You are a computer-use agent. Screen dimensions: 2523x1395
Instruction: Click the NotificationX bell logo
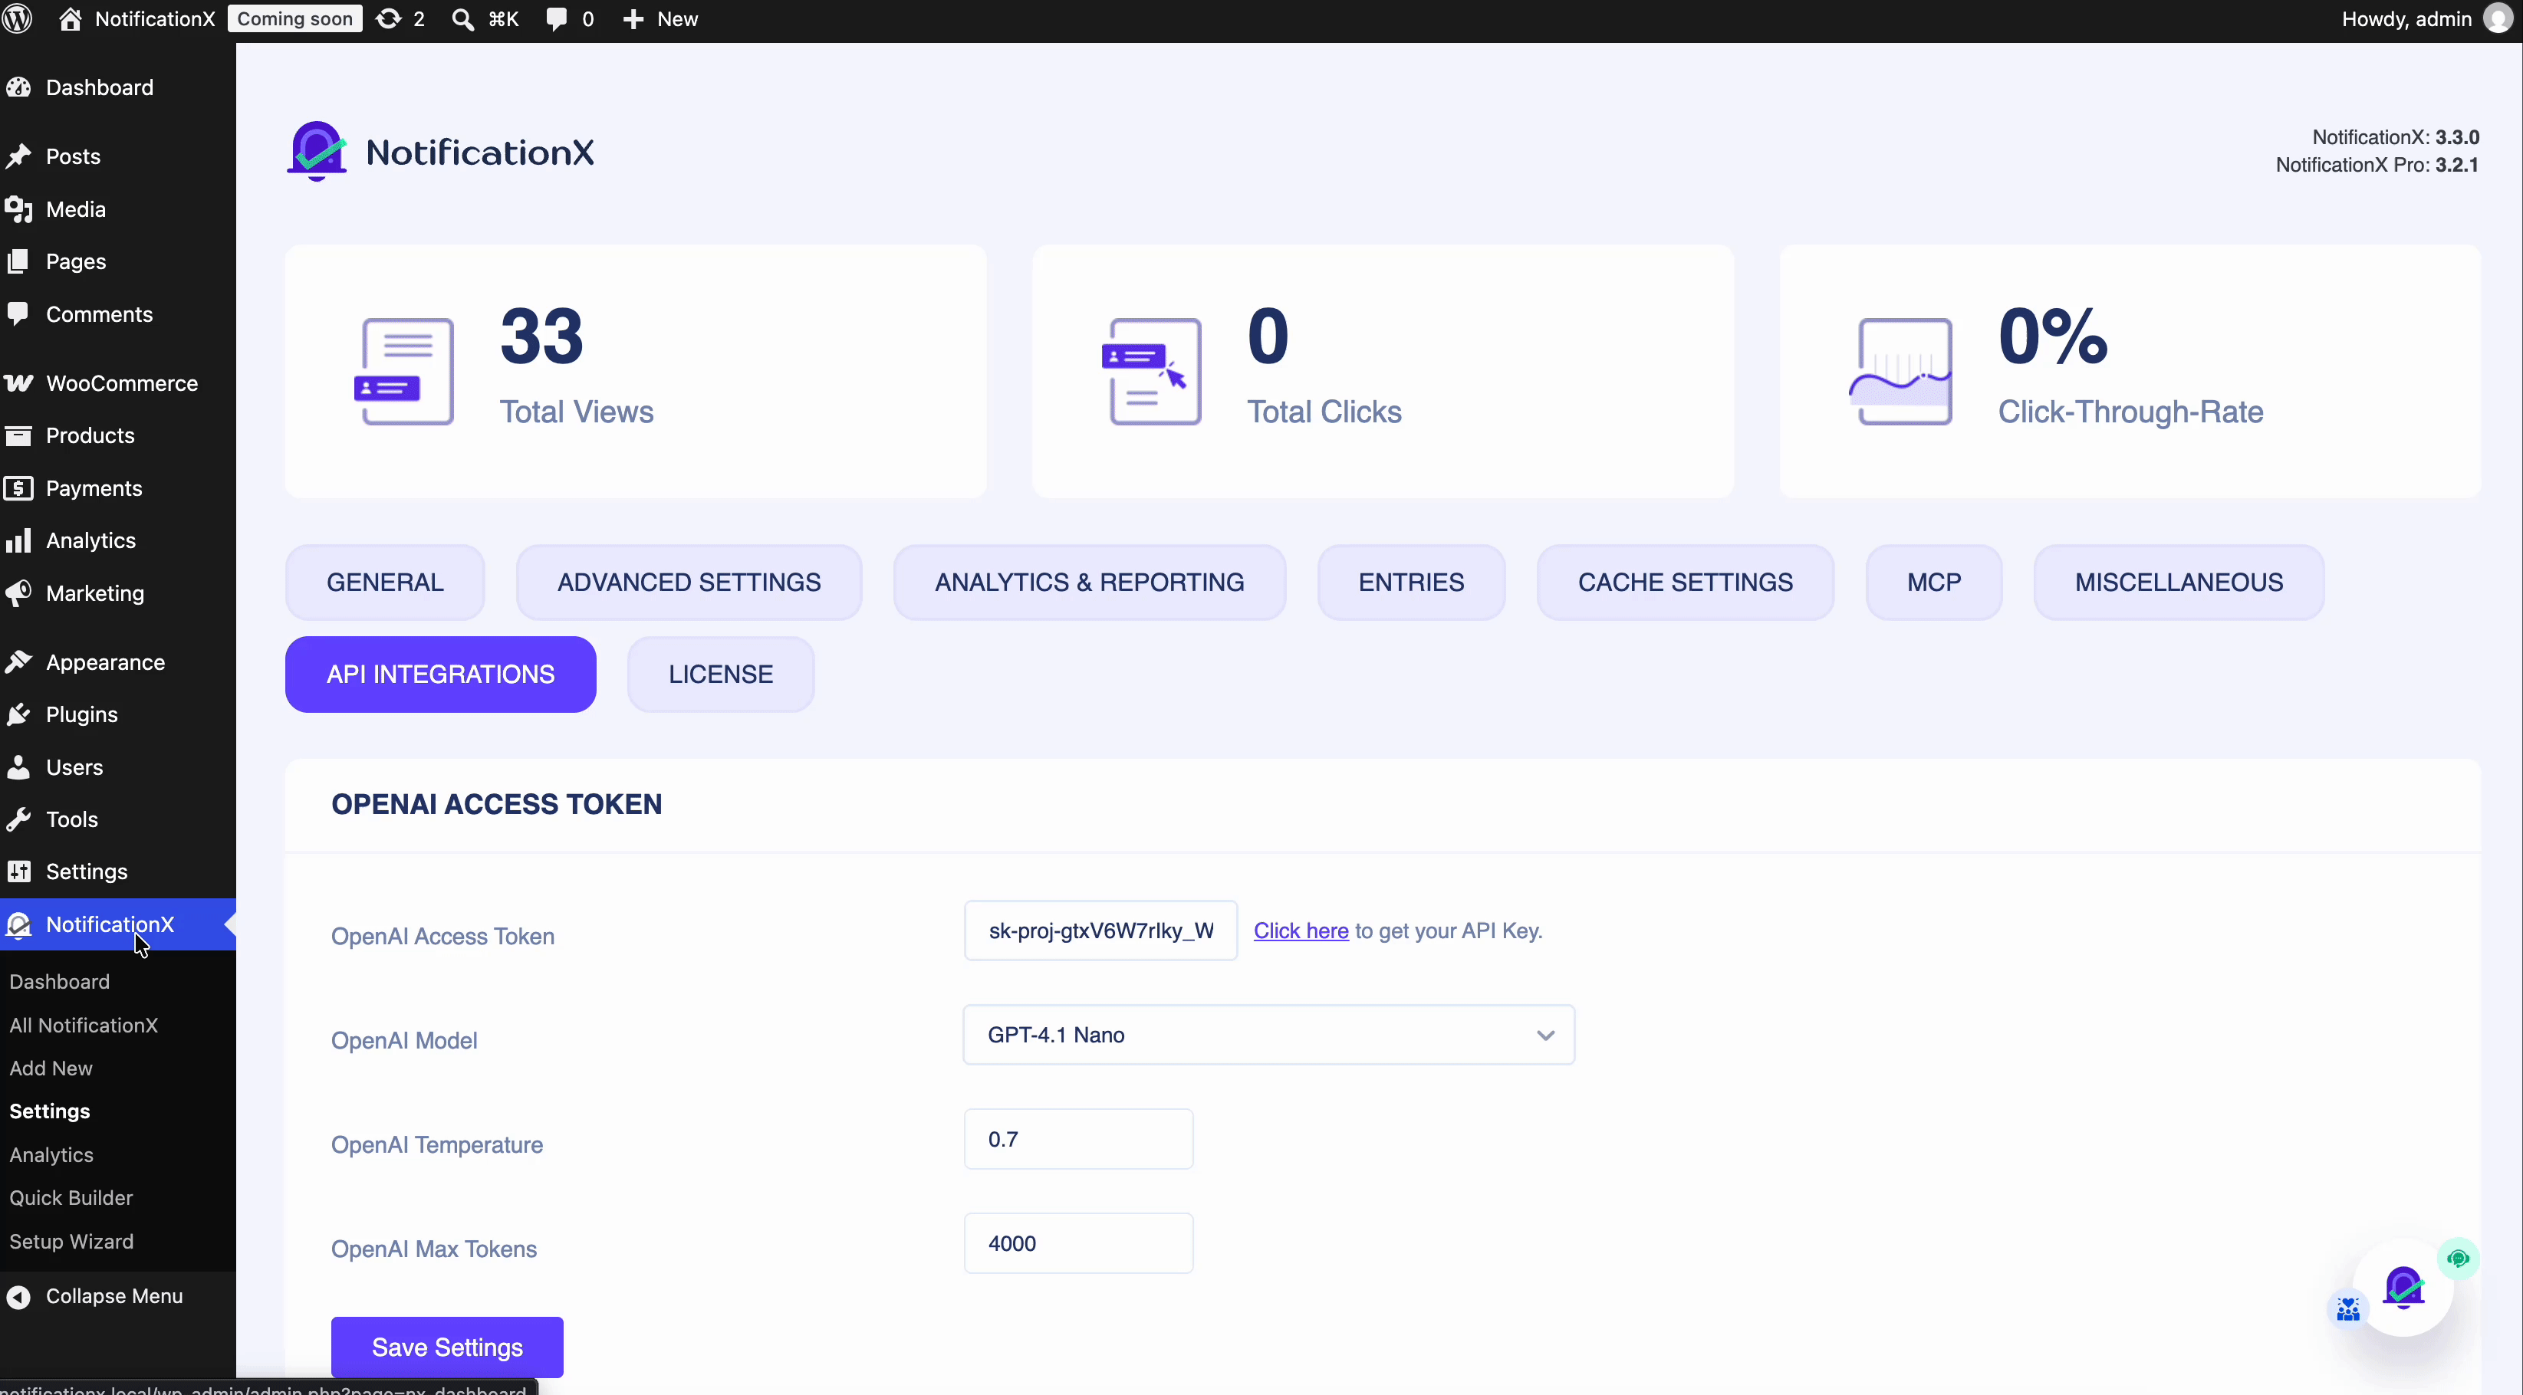317,151
